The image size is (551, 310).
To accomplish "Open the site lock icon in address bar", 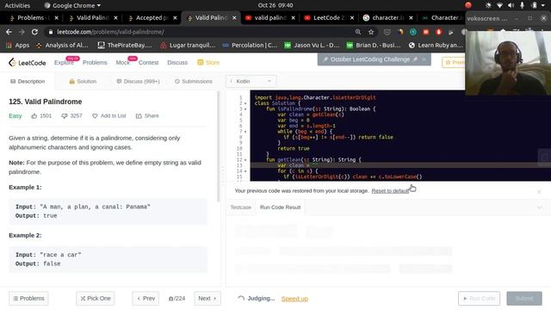I will pos(51,32).
